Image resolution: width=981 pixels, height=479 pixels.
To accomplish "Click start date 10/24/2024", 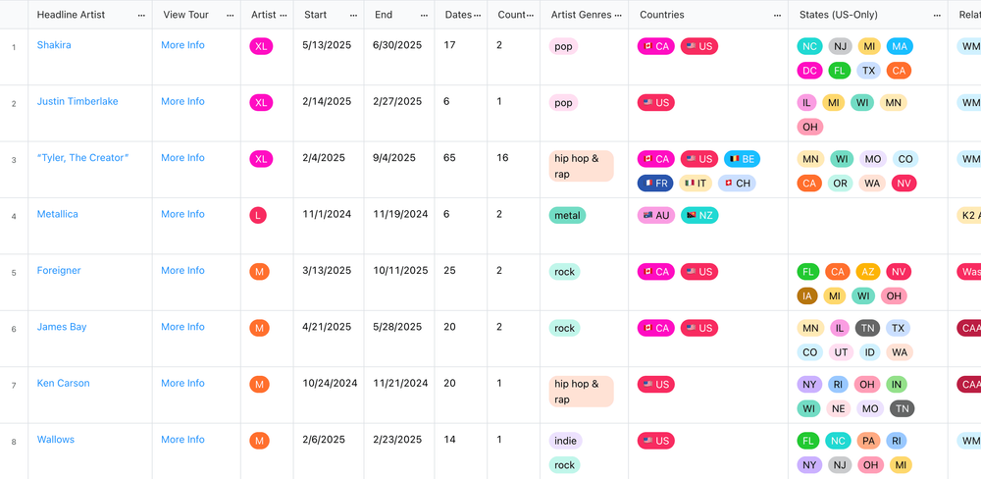I will (x=330, y=383).
